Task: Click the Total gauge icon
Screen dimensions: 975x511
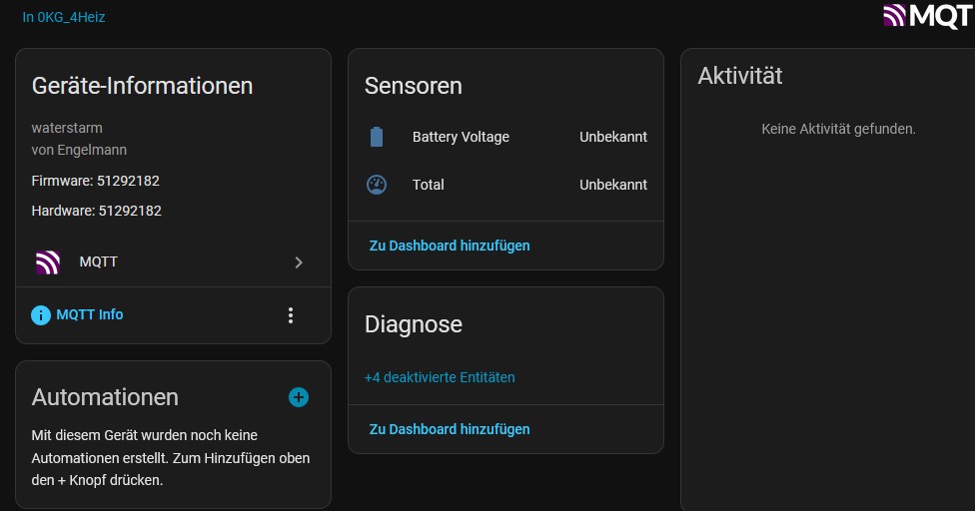Action: [x=377, y=185]
